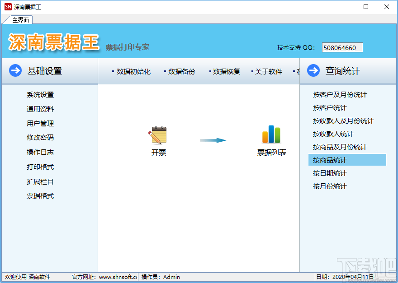The image size is (398, 283).
Task: Click the 深南票据王 logo banner
Action: pos(53,42)
